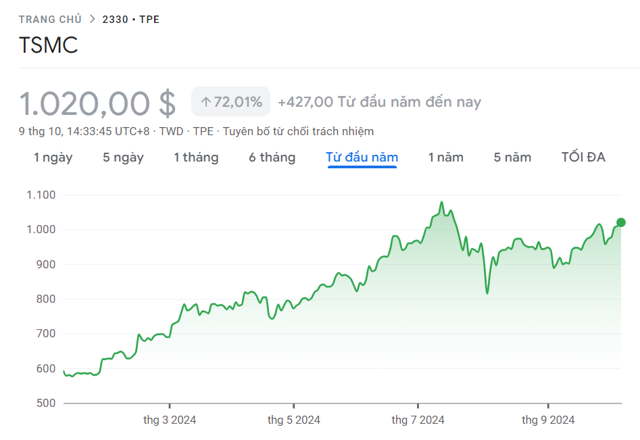This screenshot has height=440, width=640.
Task: Click the 1.100 y-axis label
Action: pyautogui.click(x=41, y=195)
